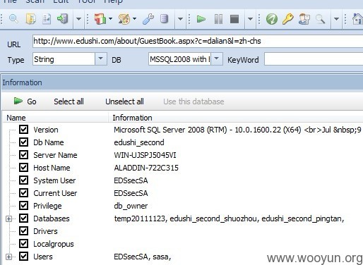Viewport: 363px width, 265px height.
Task: Click the Unselect all button
Action: (x=124, y=101)
